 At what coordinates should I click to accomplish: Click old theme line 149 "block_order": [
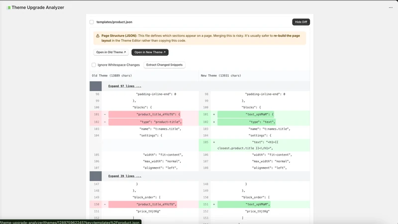(x=146, y=197)
